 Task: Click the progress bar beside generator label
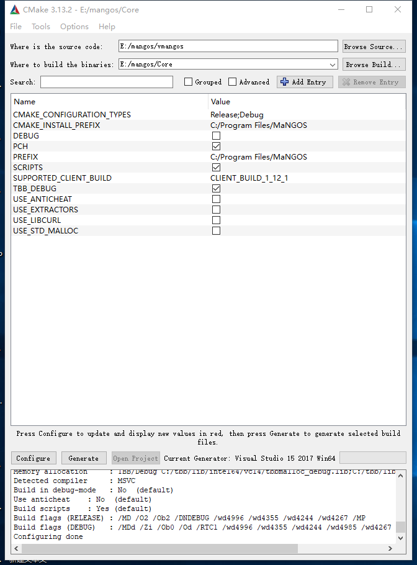click(x=373, y=458)
